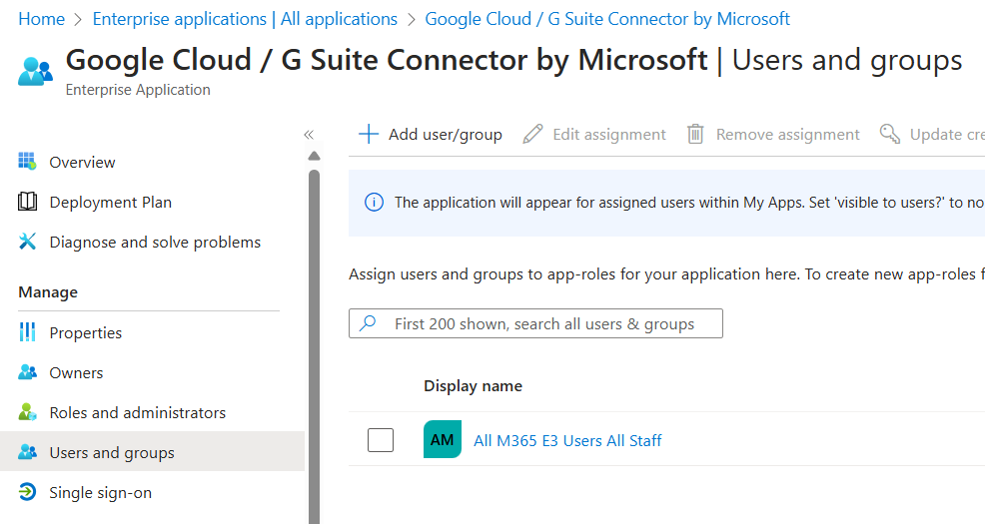Navigate to Enterprise applications breadcrumb
This screenshot has width=985, height=524.
tap(245, 19)
